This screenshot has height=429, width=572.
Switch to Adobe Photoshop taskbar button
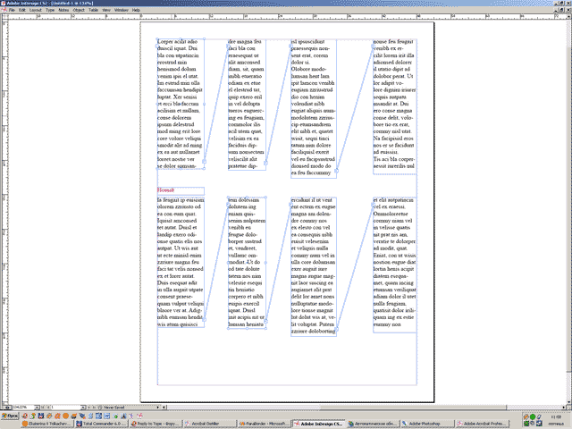coord(427,424)
